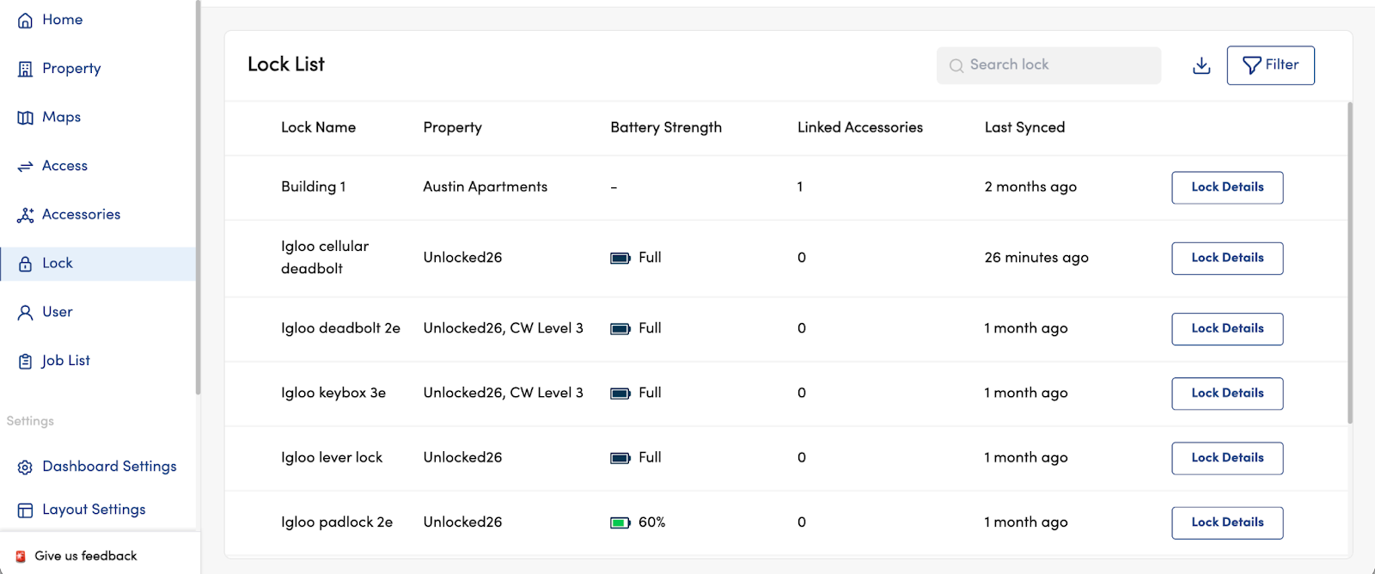The width and height of the screenshot is (1375, 574).
Task: Click the Dashboard Settings gear icon
Action: (x=26, y=467)
